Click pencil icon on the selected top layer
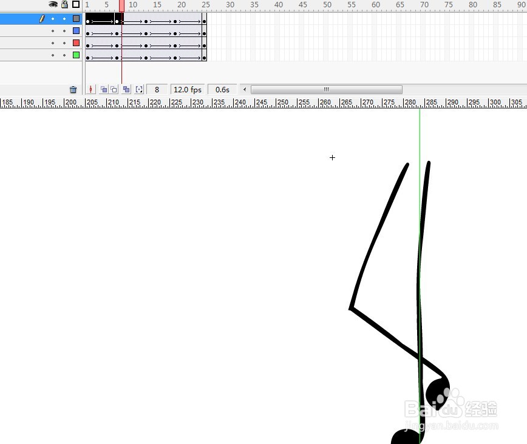This screenshot has height=444, width=527. tap(42, 19)
